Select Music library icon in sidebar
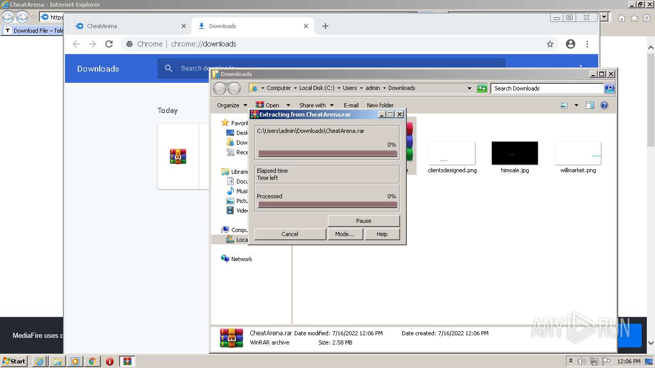 (230, 191)
